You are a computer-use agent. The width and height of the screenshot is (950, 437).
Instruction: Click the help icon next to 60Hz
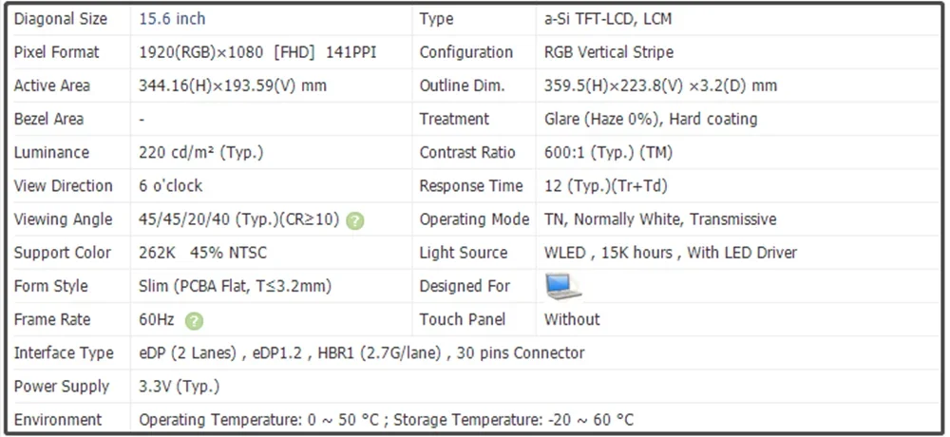click(x=194, y=321)
